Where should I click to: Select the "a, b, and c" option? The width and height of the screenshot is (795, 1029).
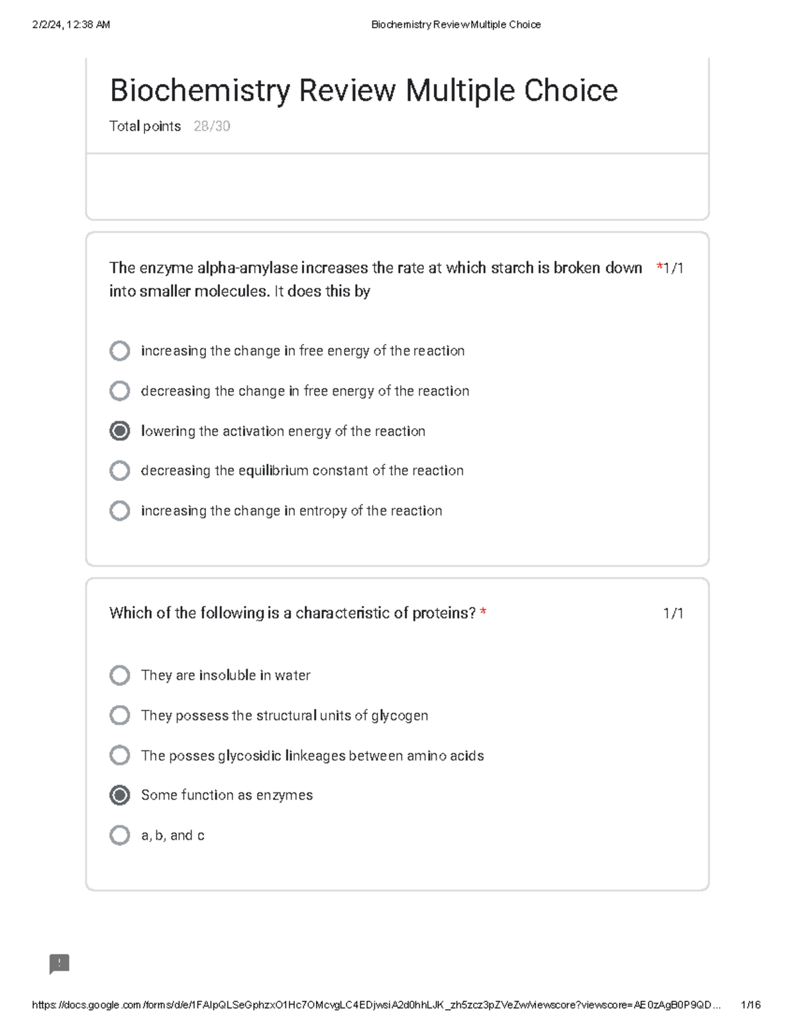[119, 834]
